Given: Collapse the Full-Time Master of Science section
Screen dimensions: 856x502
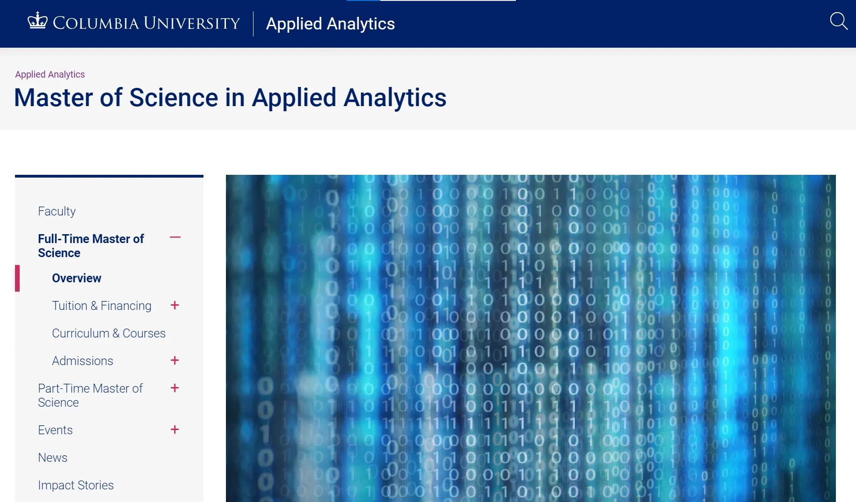Looking at the screenshot, I should 175,237.
